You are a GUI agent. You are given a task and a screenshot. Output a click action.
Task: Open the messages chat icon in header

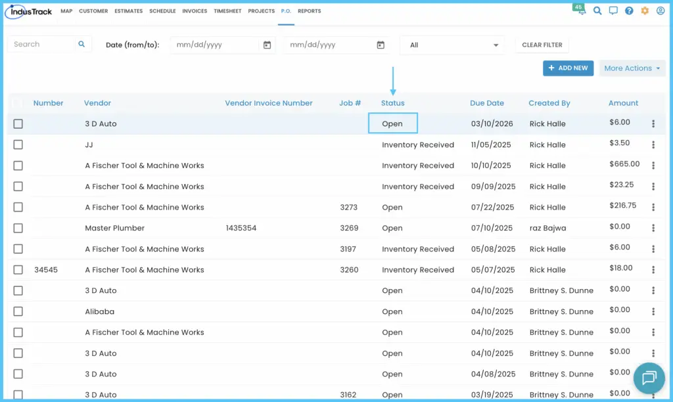pyautogui.click(x=613, y=11)
